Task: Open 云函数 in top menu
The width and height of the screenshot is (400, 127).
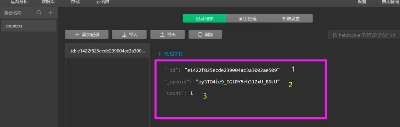Action: [103, 2]
